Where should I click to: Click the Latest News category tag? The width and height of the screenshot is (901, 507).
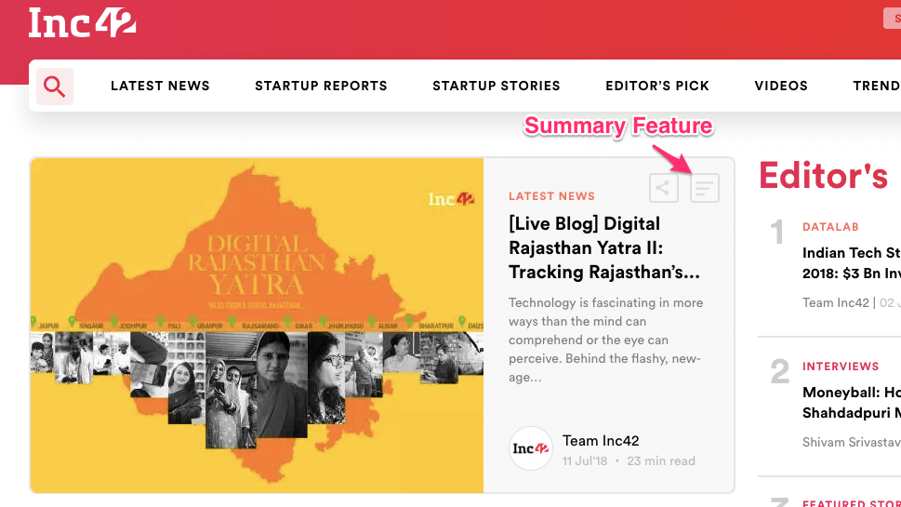(x=551, y=196)
